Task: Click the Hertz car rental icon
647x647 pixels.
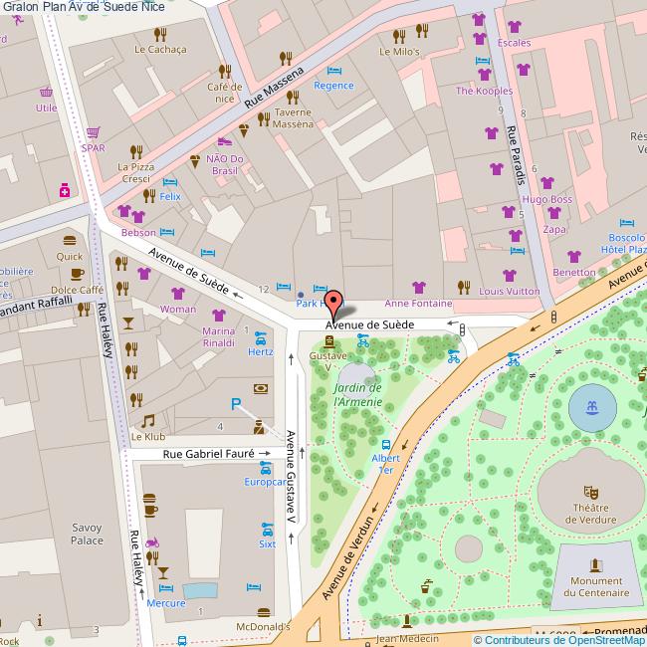Action: 260,336
